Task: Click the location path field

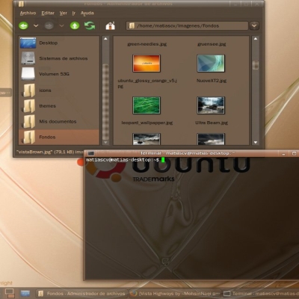Action: click(x=187, y=25)
